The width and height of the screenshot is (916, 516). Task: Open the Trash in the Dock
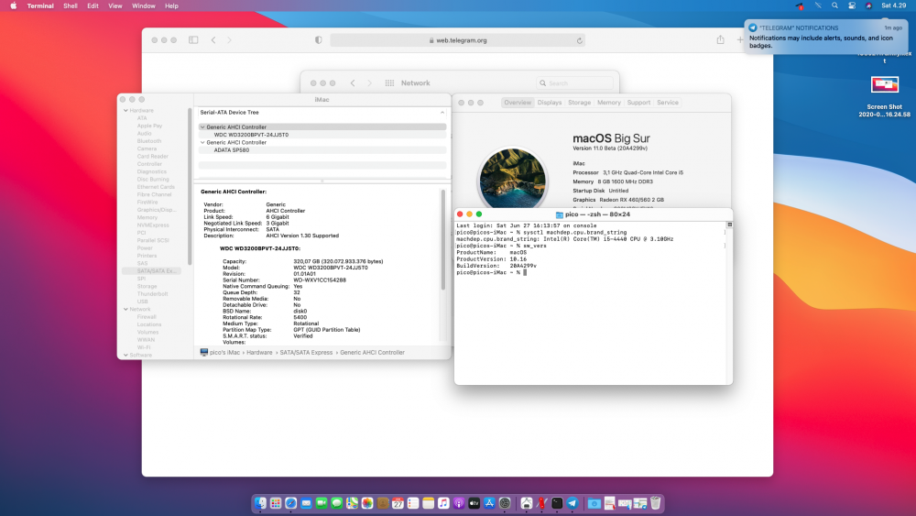pyautogui.click(x=656, y=503)
